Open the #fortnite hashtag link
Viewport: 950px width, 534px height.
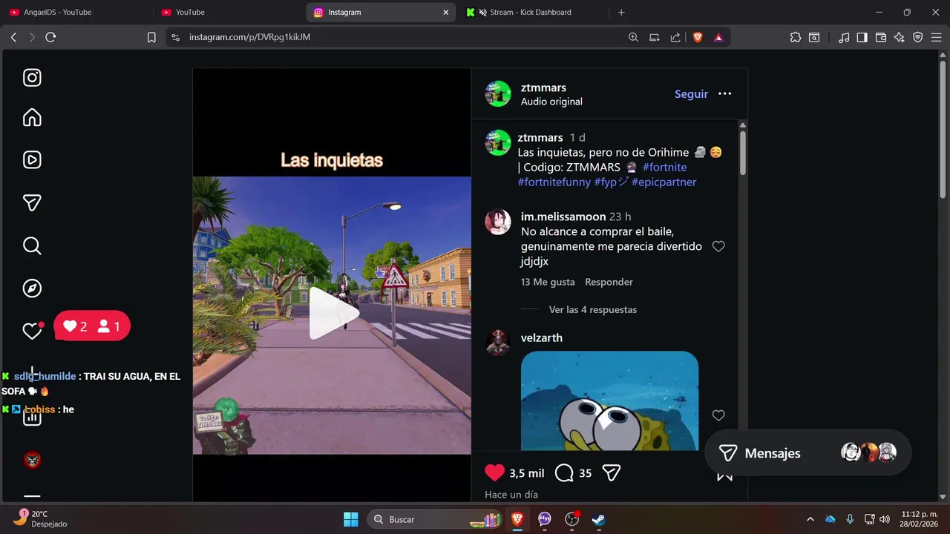[x=664, y=167]
